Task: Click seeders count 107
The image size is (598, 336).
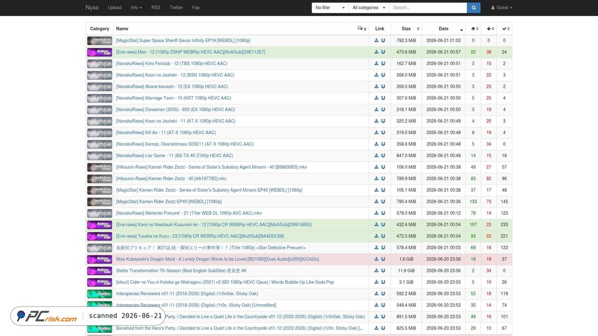Action: click(474, 224)
